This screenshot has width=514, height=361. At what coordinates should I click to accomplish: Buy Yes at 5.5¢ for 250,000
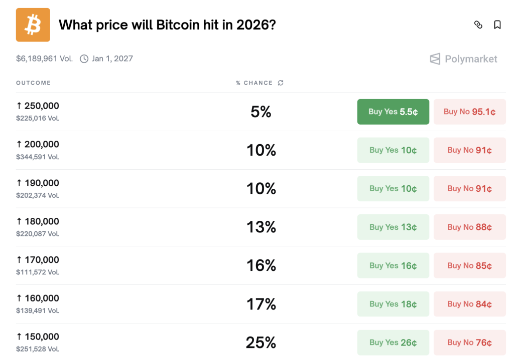[x=393, y=112]
